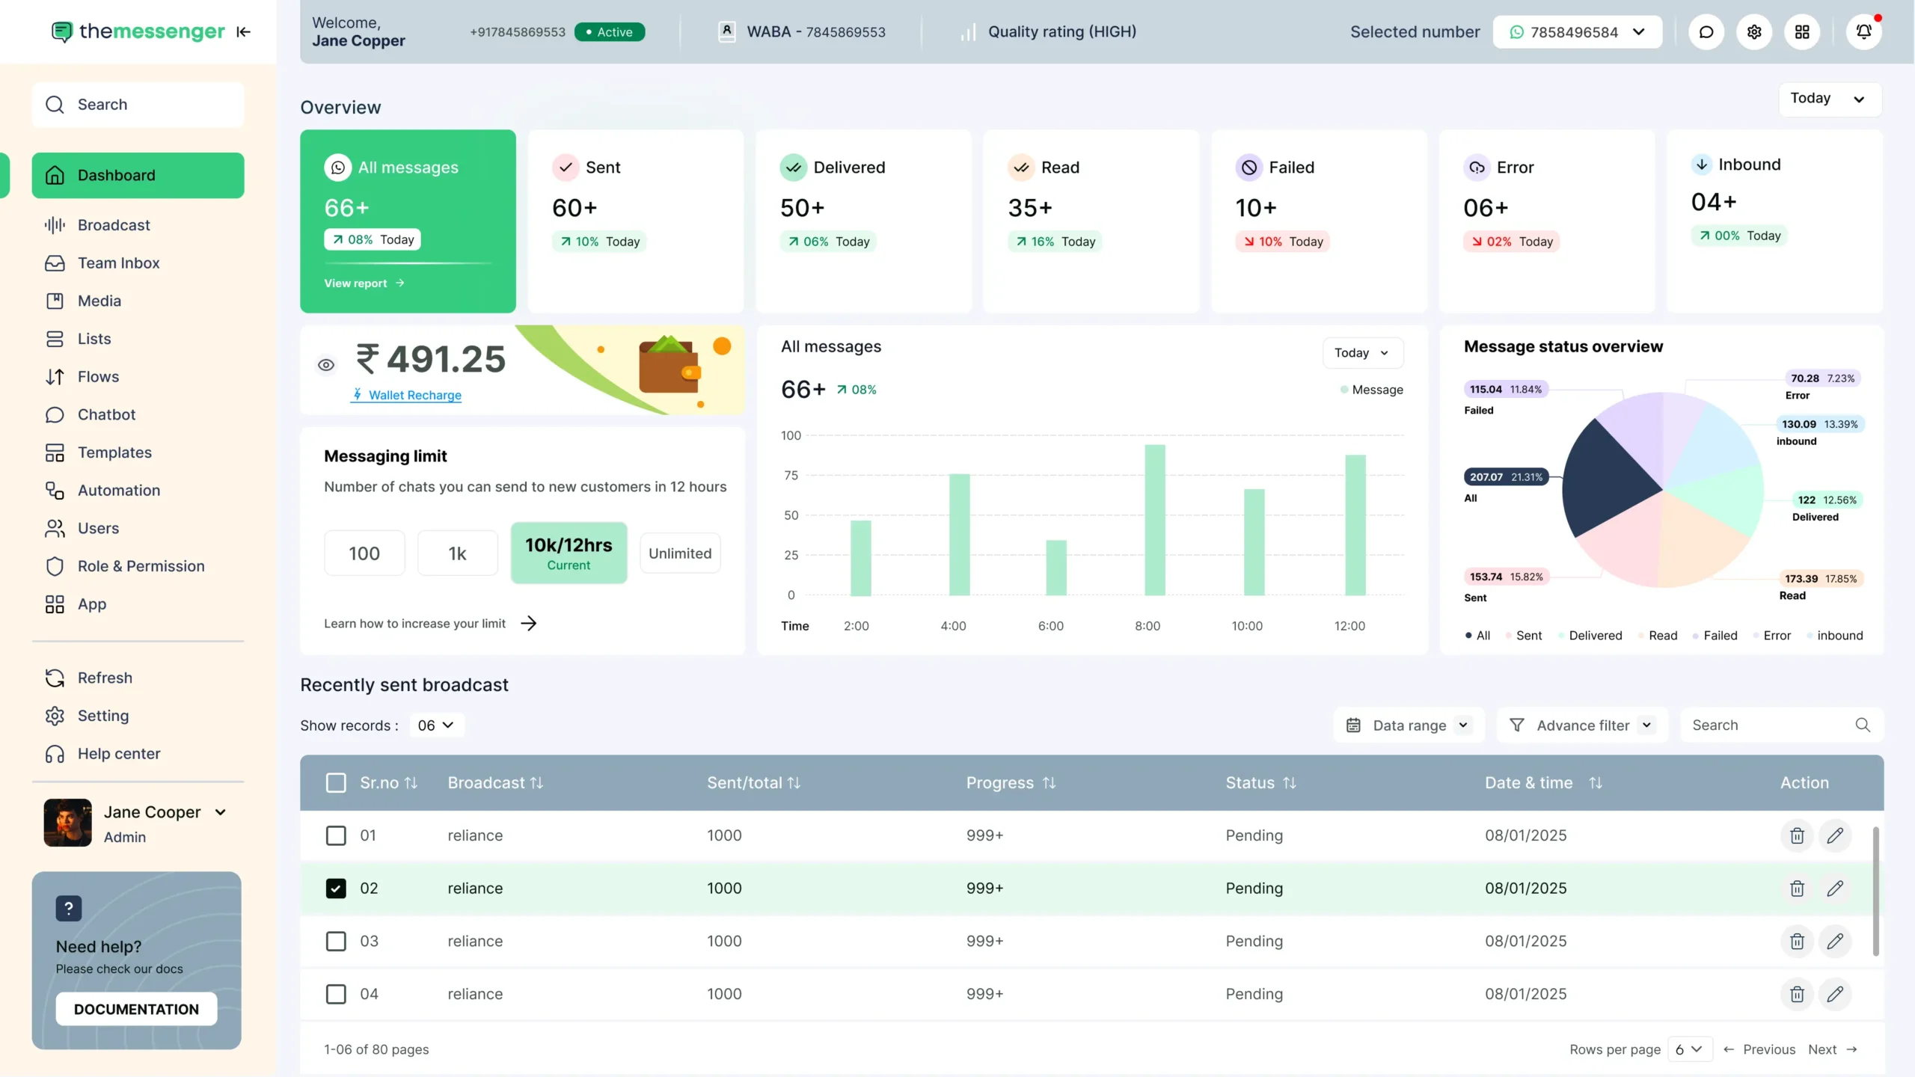
Task: Open the Today dropdown in Overview
Action: tap(1829, 98)
